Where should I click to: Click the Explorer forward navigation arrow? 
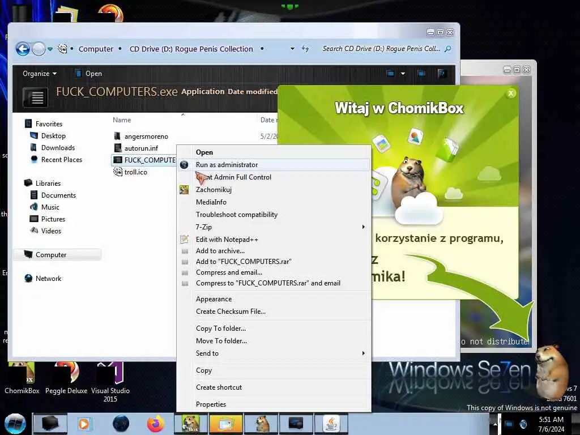click(x=39, y=49)
